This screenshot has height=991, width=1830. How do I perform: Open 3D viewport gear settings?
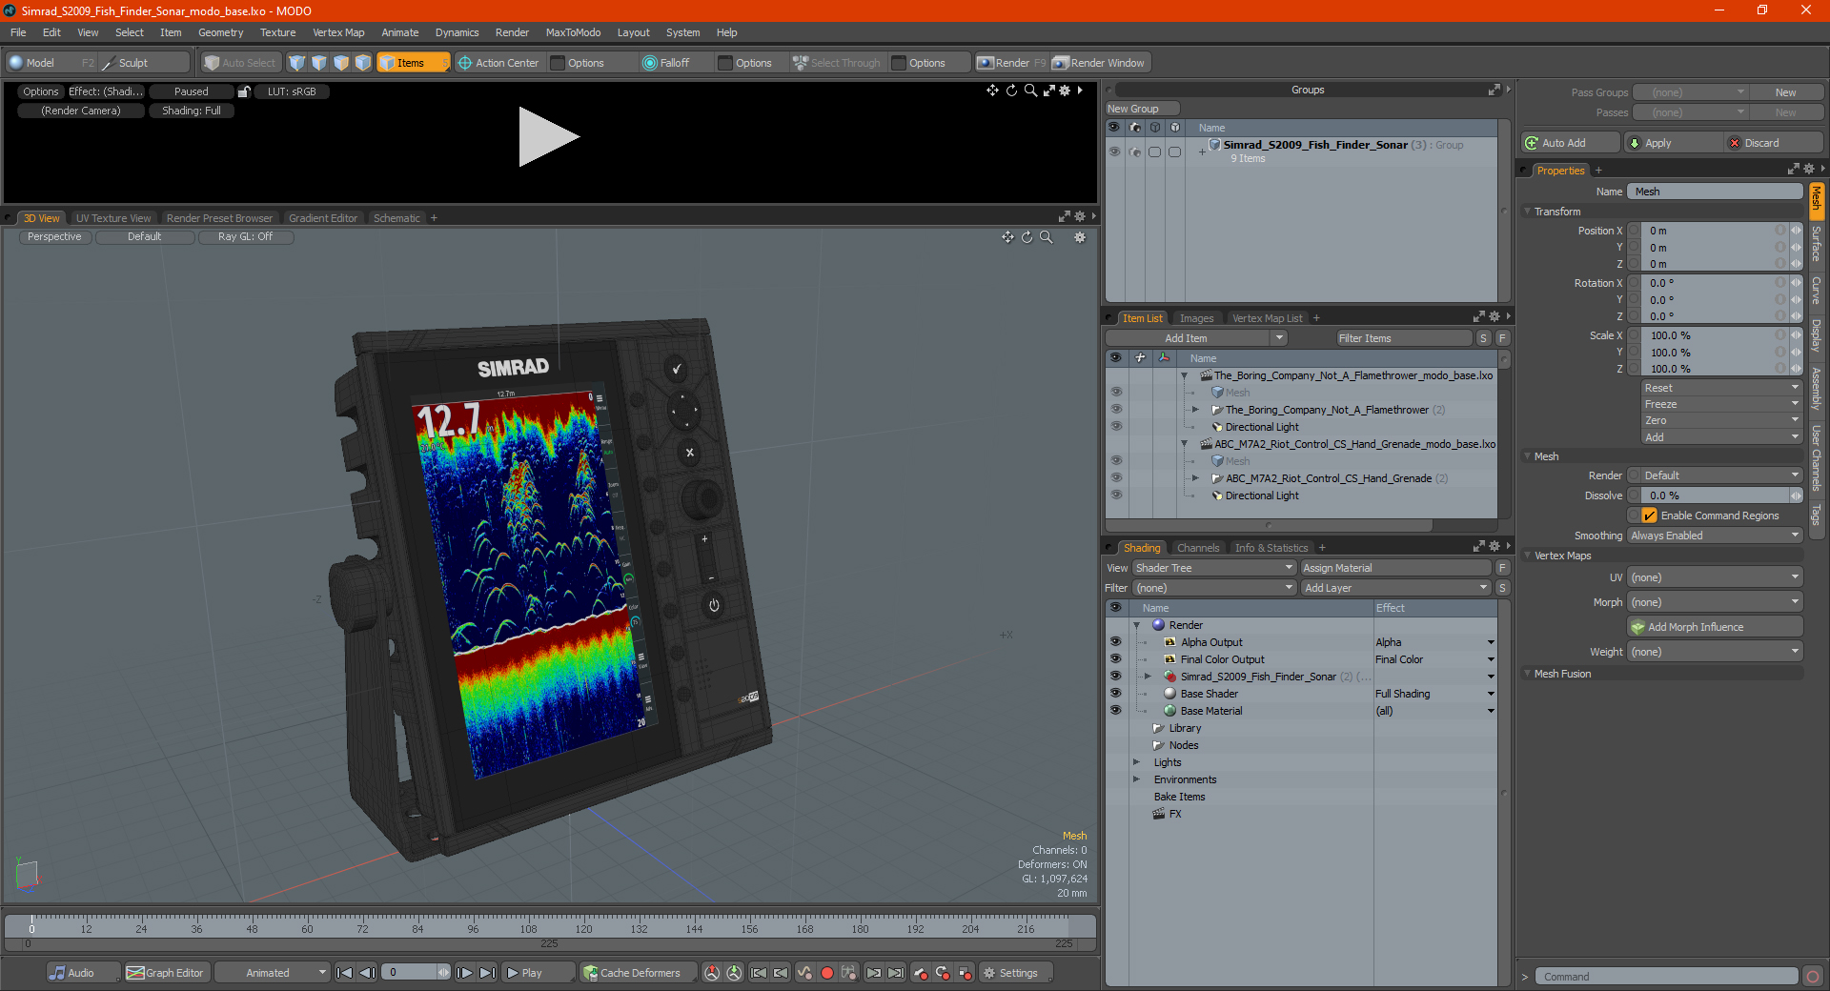(x=1080, y=237)
